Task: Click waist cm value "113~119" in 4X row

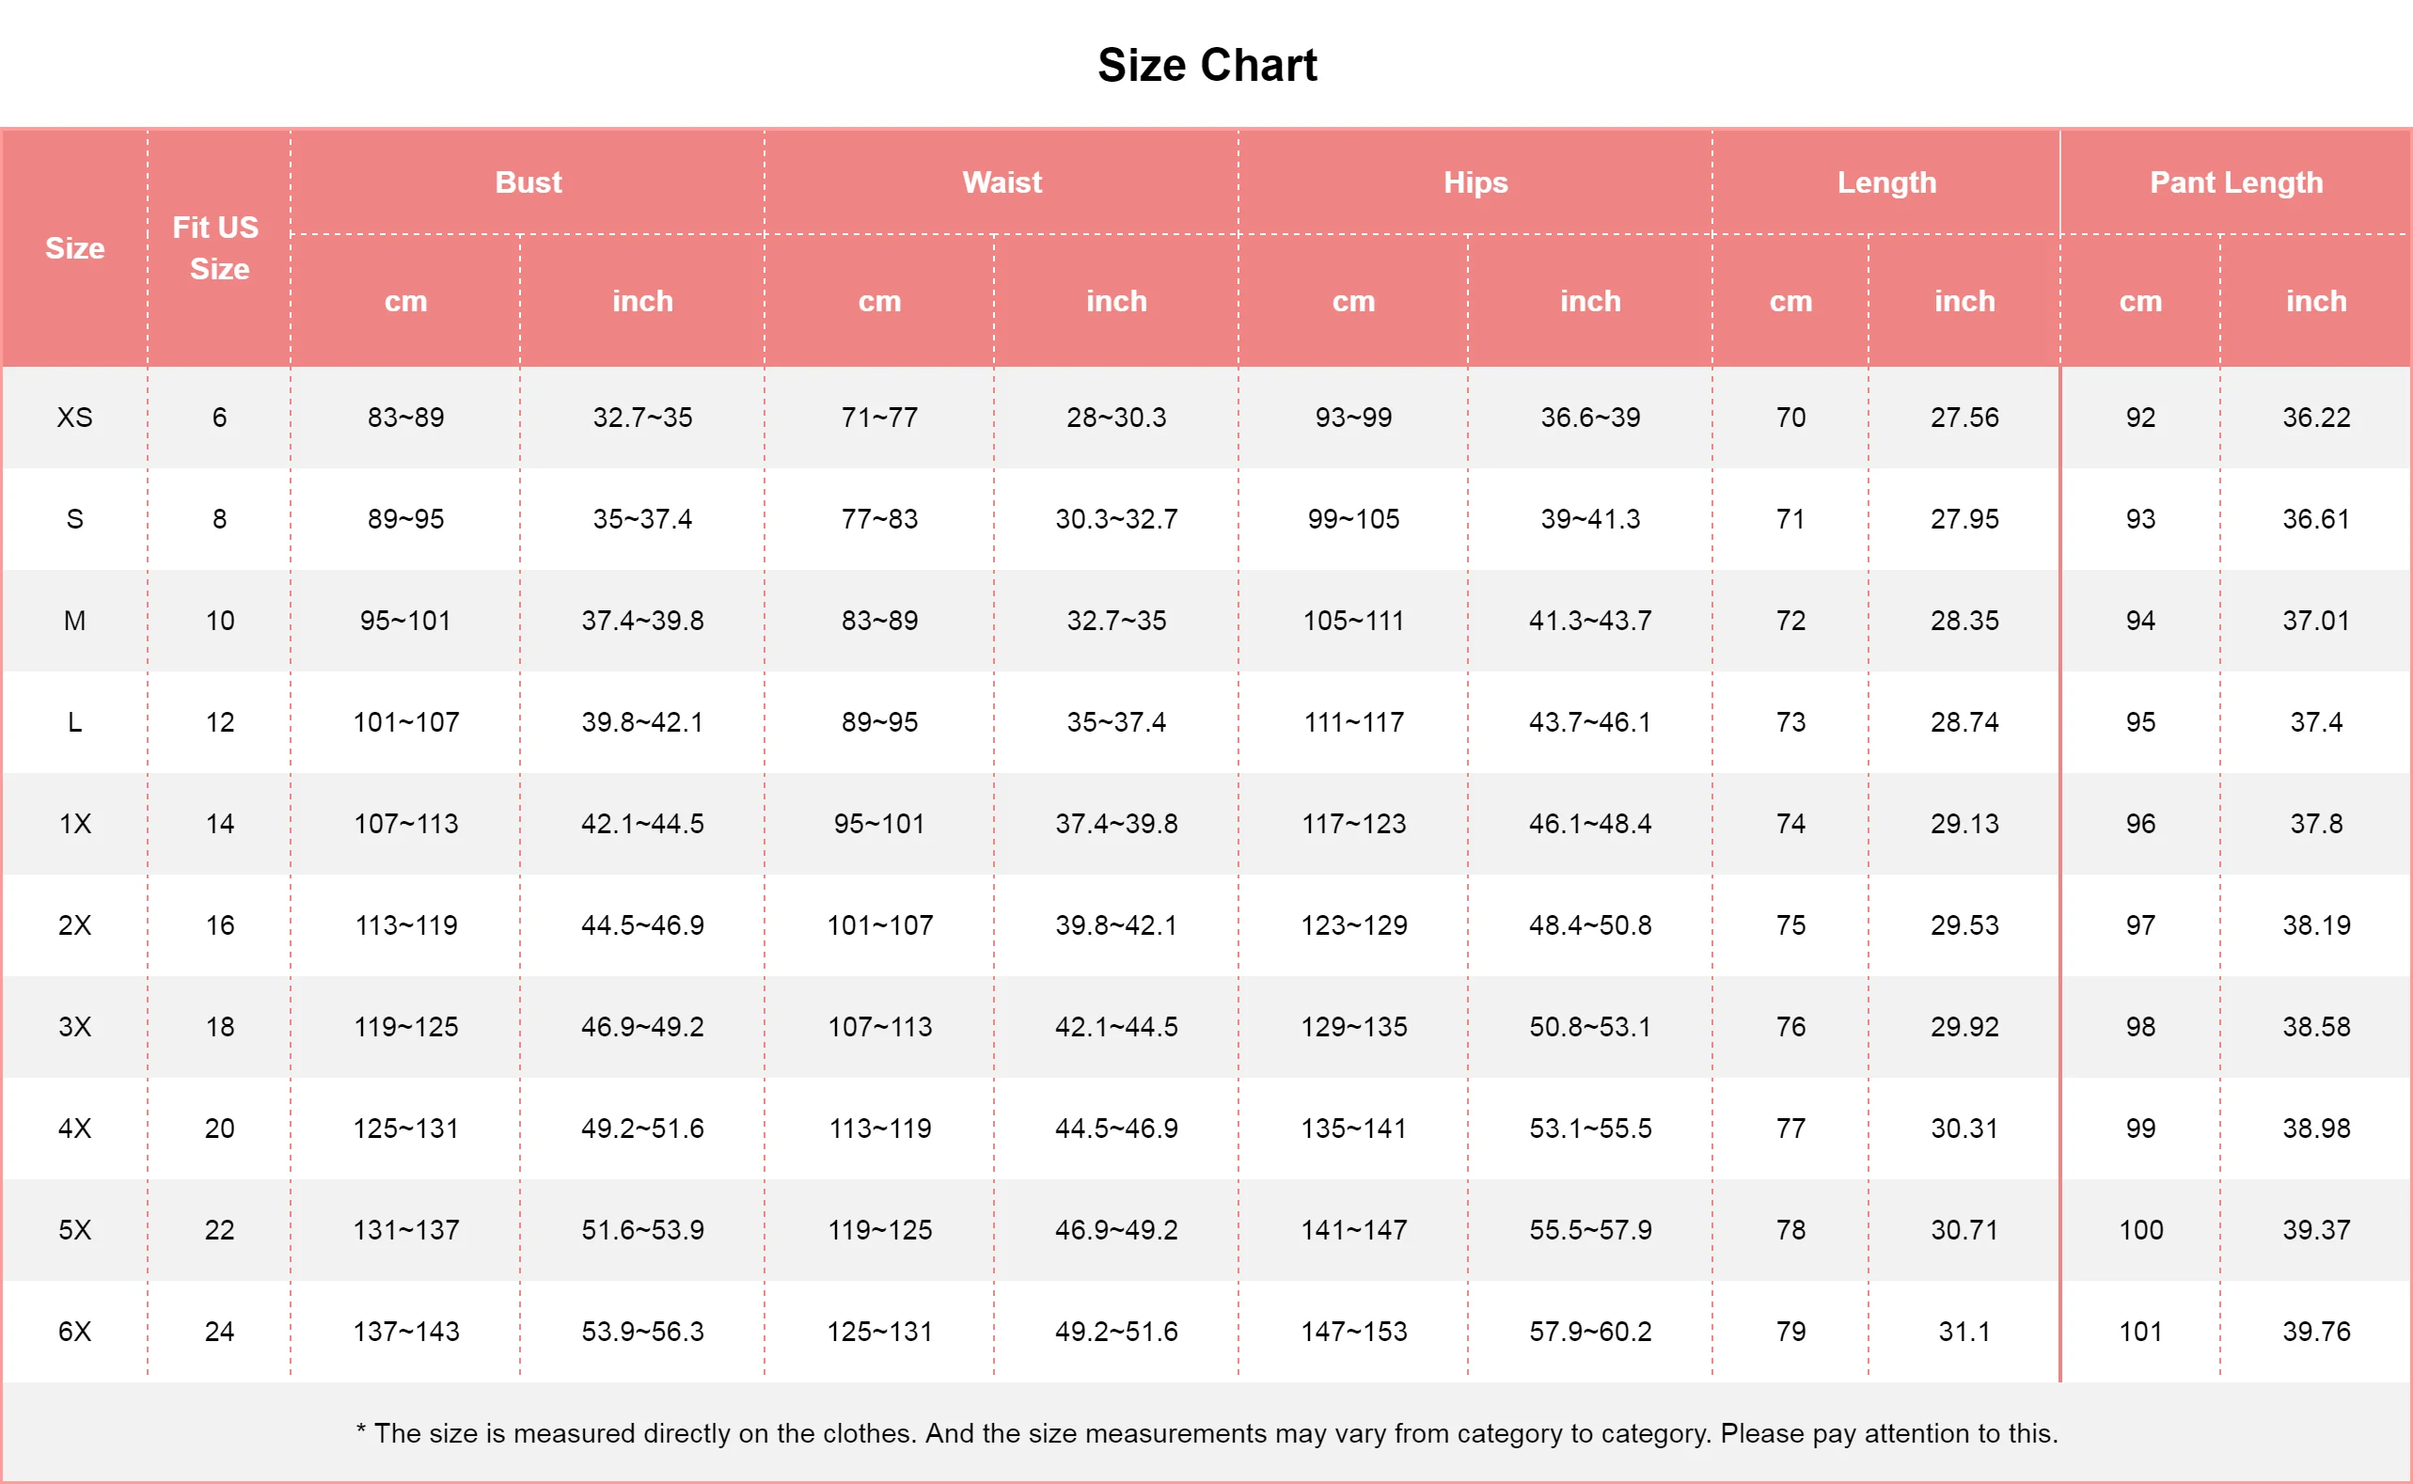Action: pyautogui.click(x=879, y=1129)
